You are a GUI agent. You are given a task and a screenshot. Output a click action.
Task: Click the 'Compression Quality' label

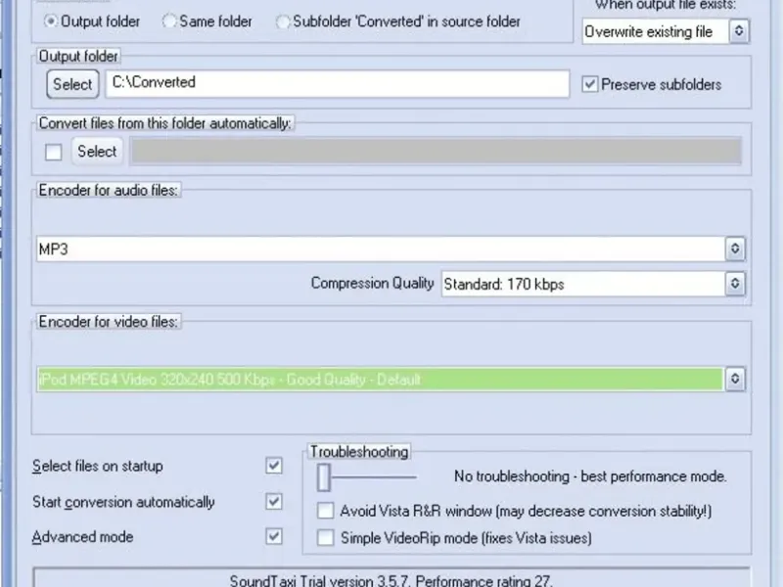click(372, 283)
